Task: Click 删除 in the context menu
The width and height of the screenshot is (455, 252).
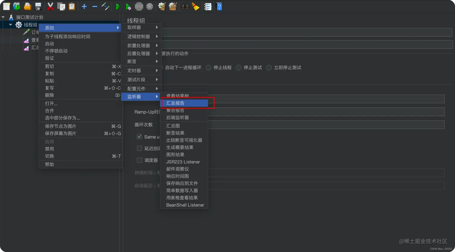Action: 50,95
